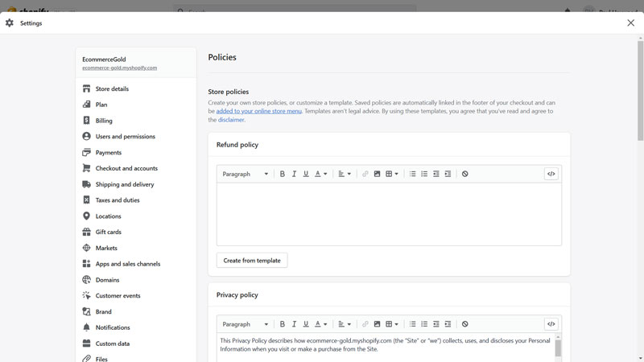Show HTML view for Refund policy
This screenshot has width=644, height=362.
point(551,174)
